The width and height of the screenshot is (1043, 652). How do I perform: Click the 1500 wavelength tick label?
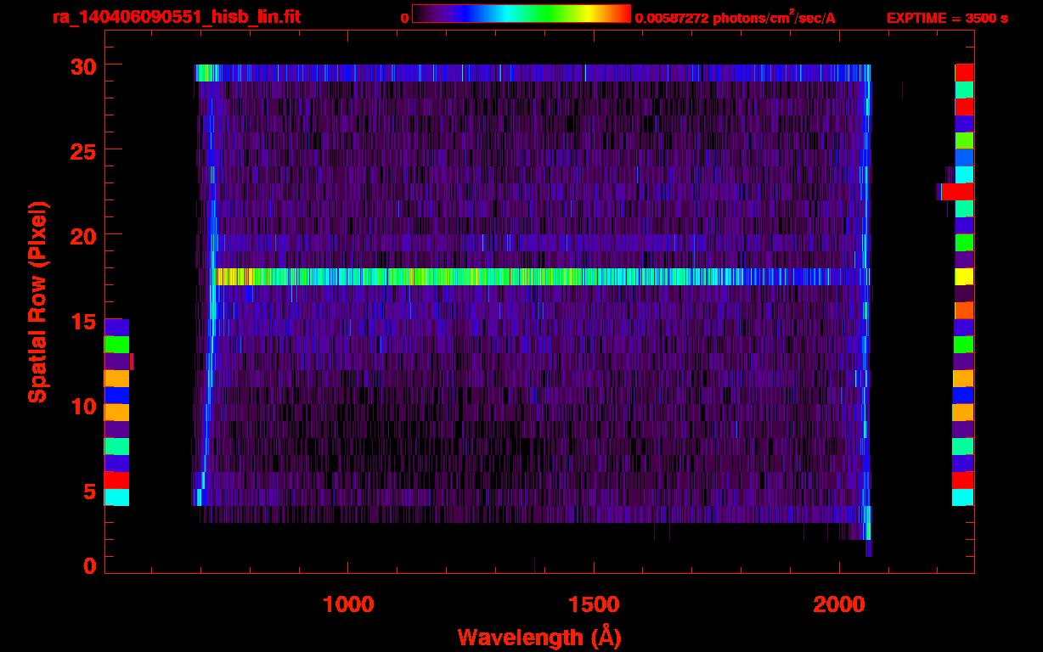point(594,604)
